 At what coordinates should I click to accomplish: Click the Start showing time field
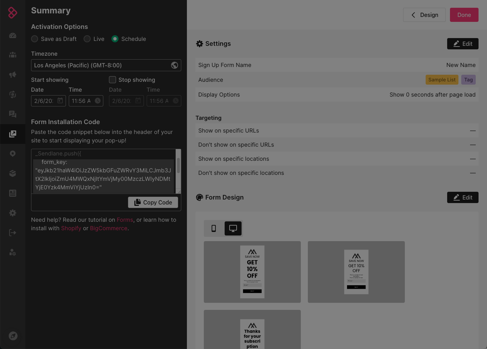[86, 101]
